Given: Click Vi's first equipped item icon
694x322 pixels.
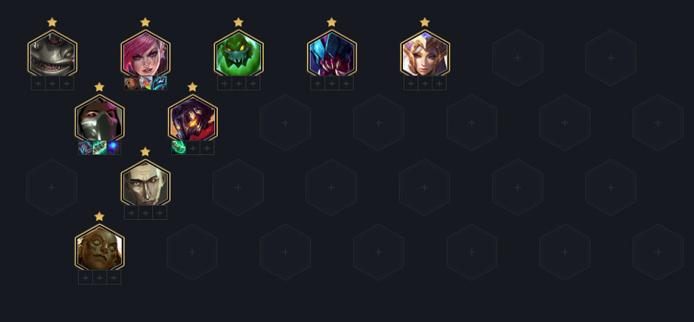Looking at the screenshot, I should tap(131, 83).
